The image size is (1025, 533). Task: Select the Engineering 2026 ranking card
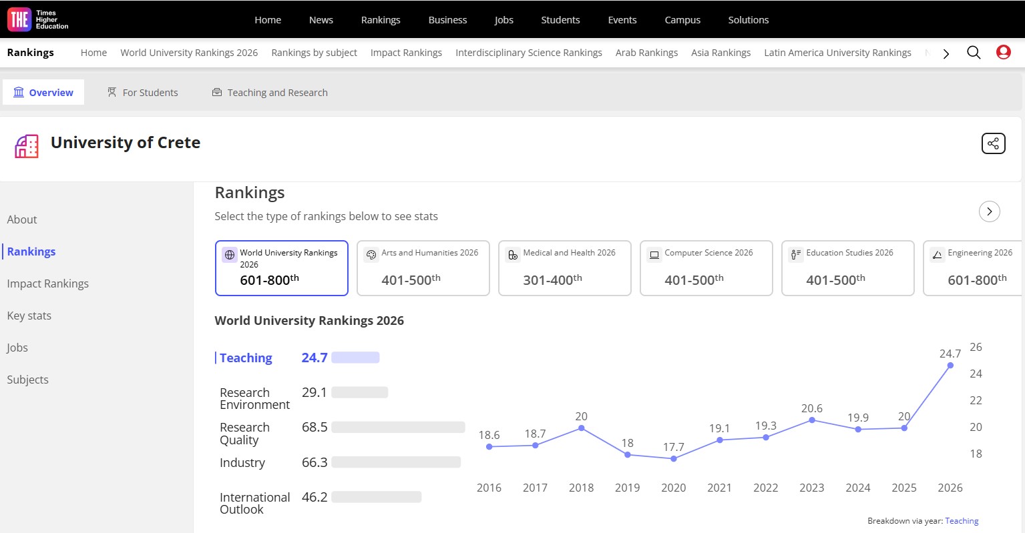point(974,268)
